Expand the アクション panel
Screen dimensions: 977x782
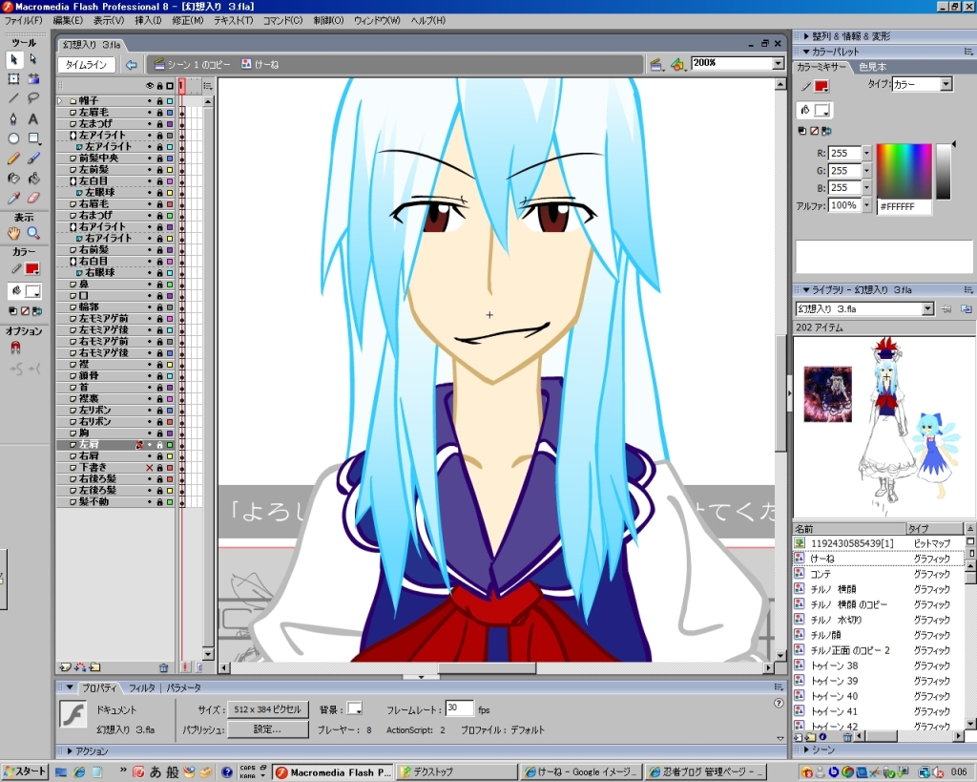tap(69, 751)
